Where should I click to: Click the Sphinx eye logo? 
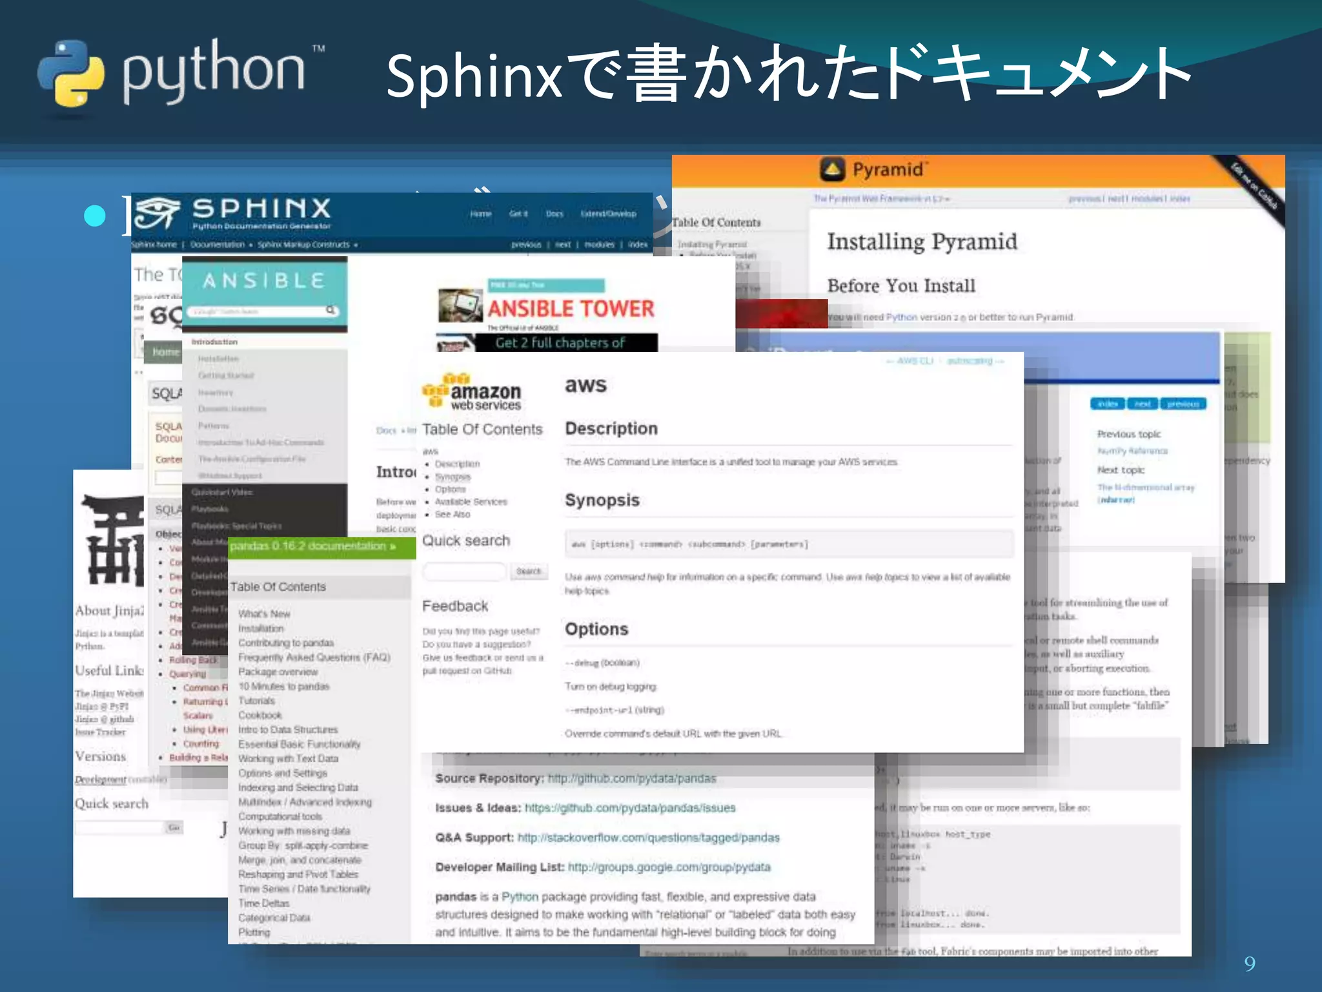click(158, 214)
